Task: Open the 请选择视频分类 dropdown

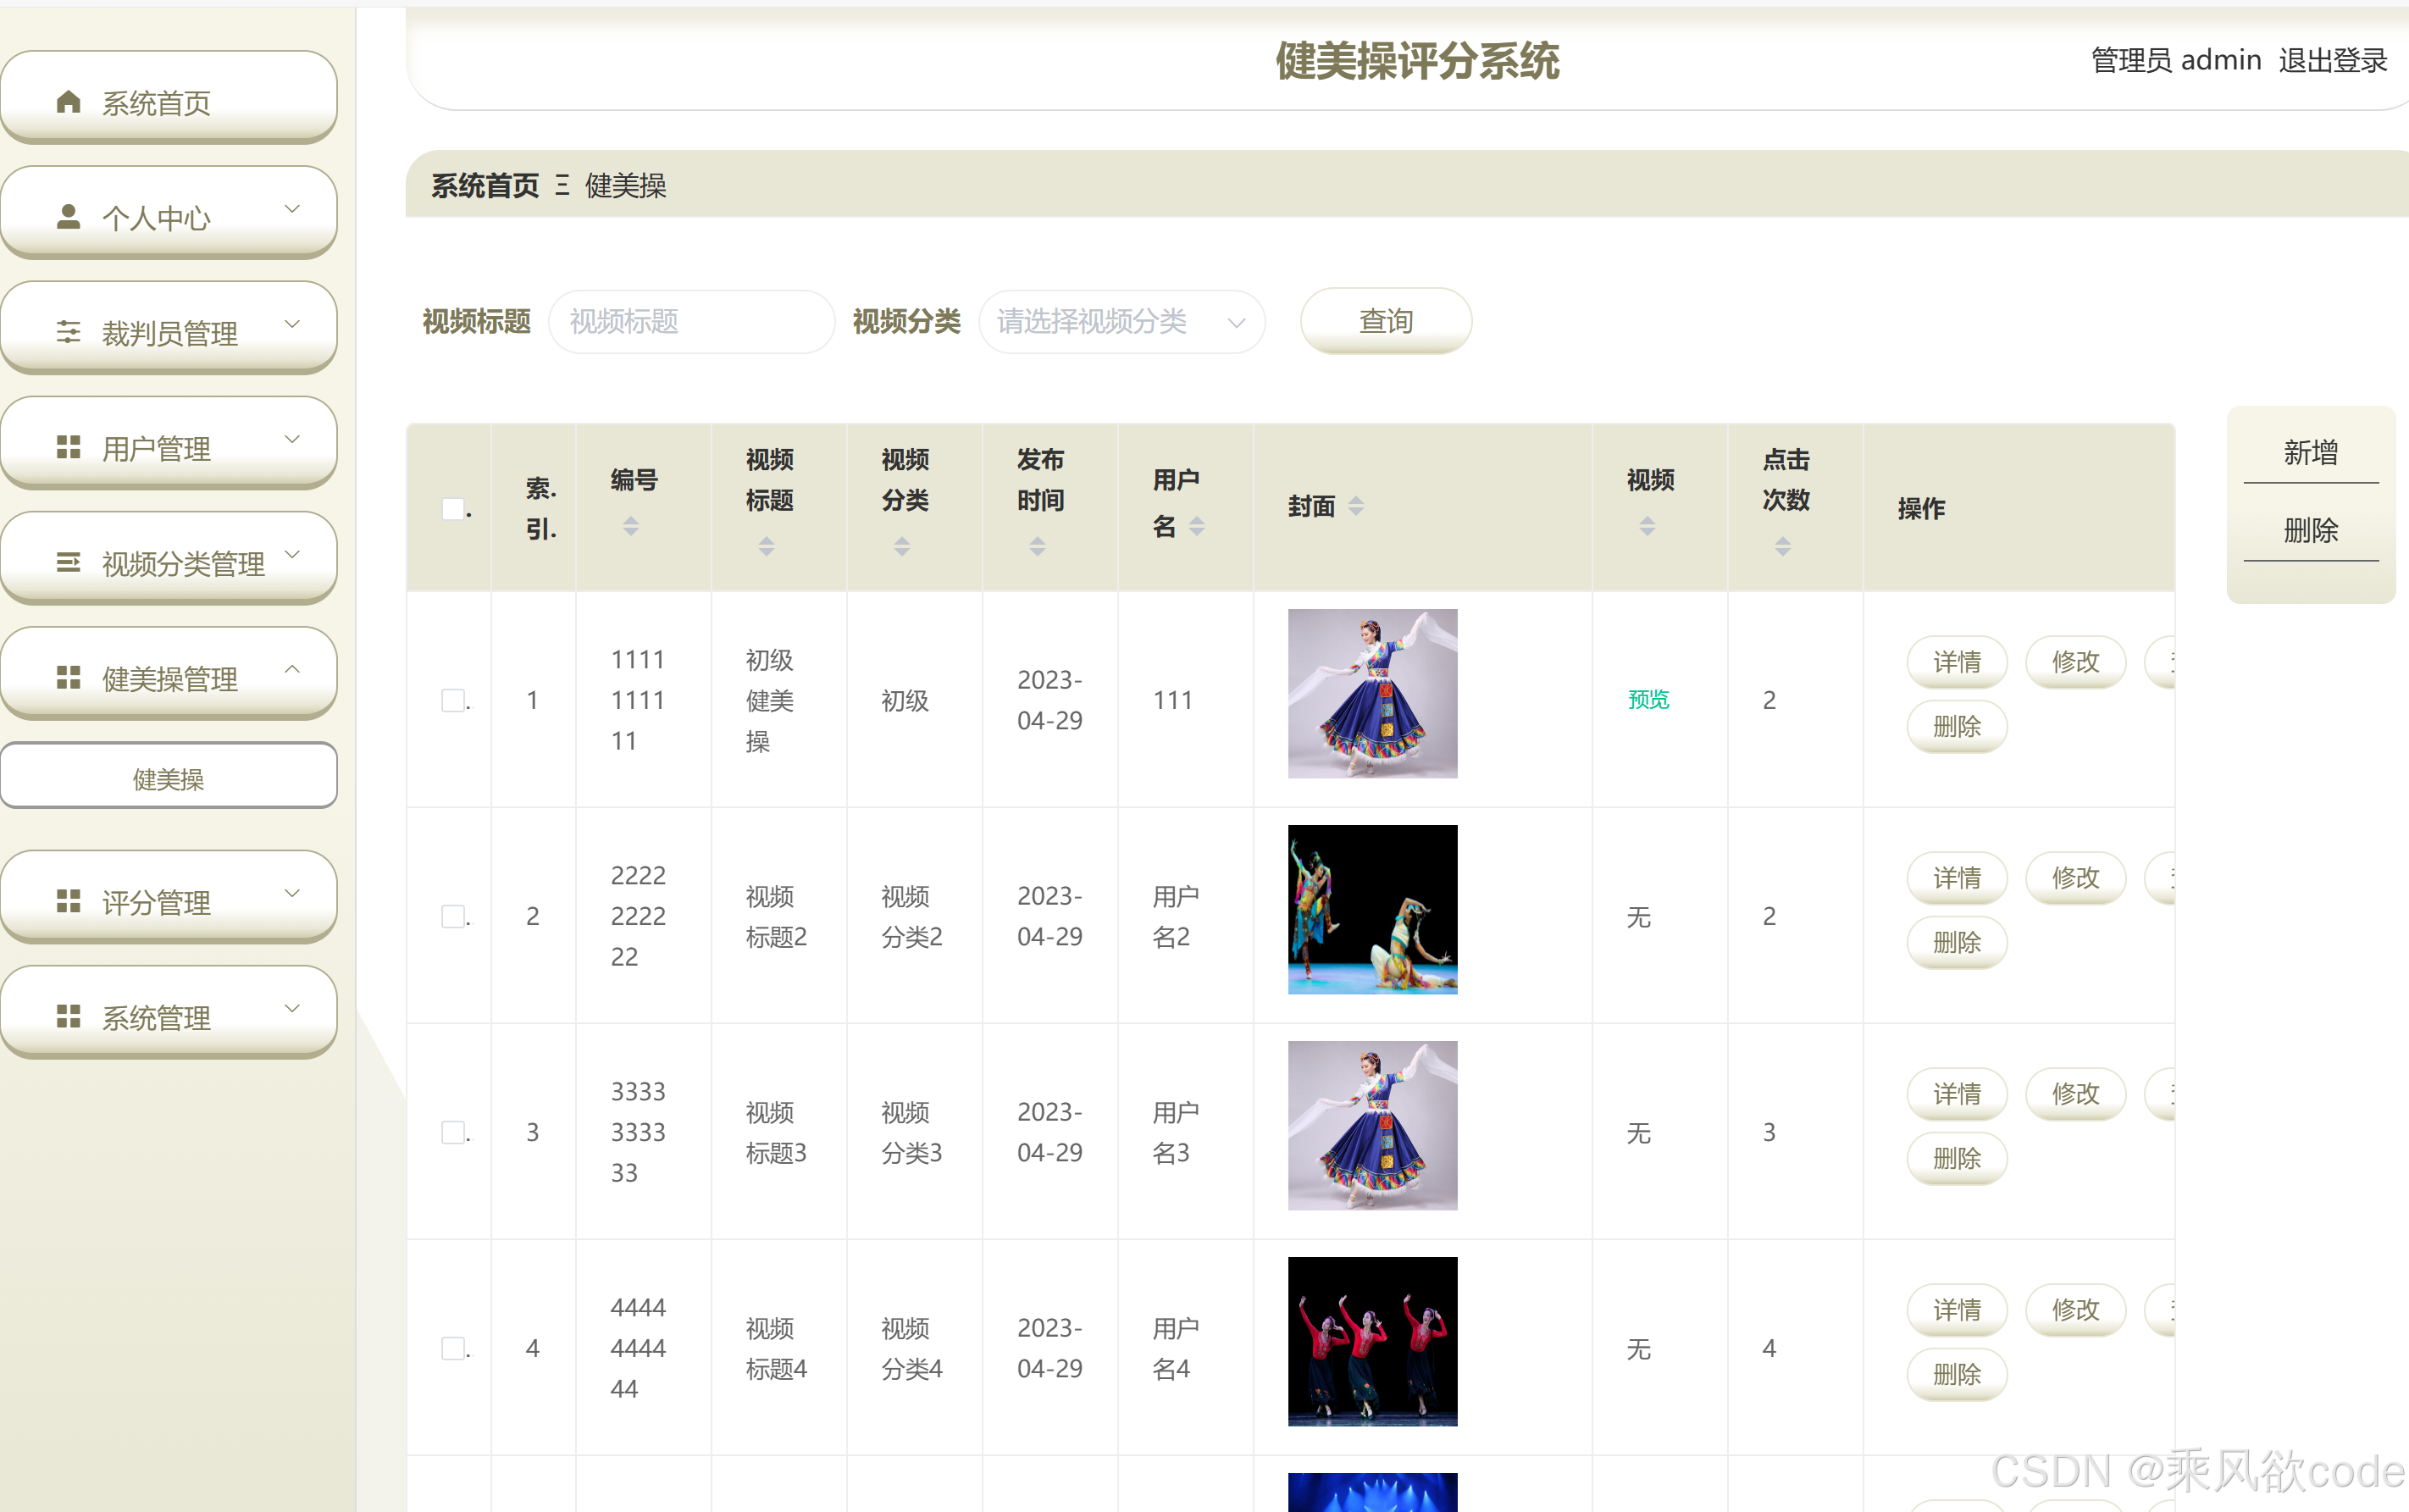Action: point(1121,322)
